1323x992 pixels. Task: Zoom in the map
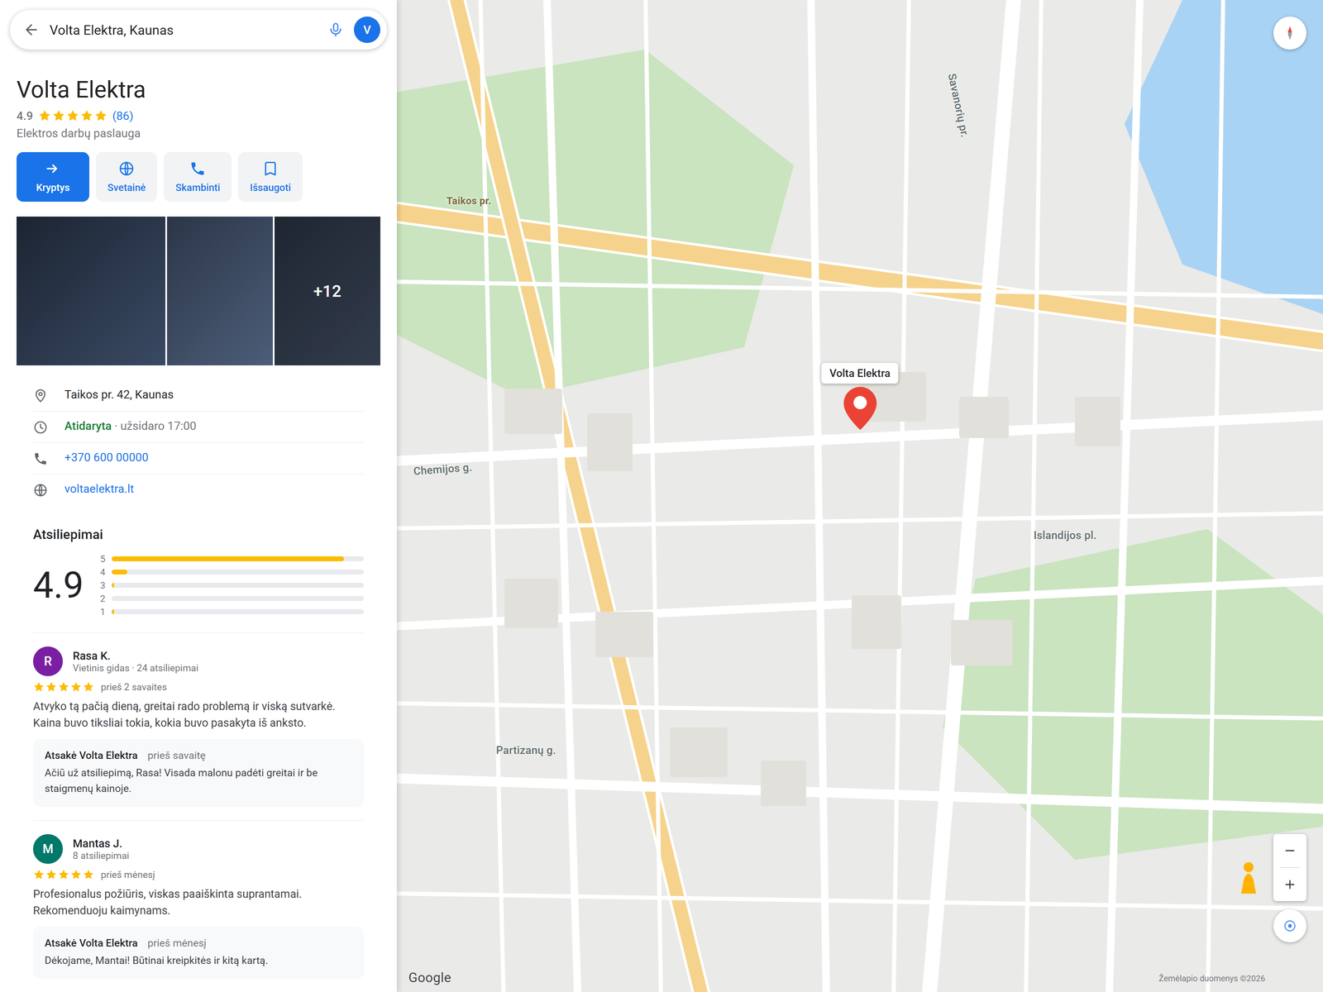(x=1290, y=885)
